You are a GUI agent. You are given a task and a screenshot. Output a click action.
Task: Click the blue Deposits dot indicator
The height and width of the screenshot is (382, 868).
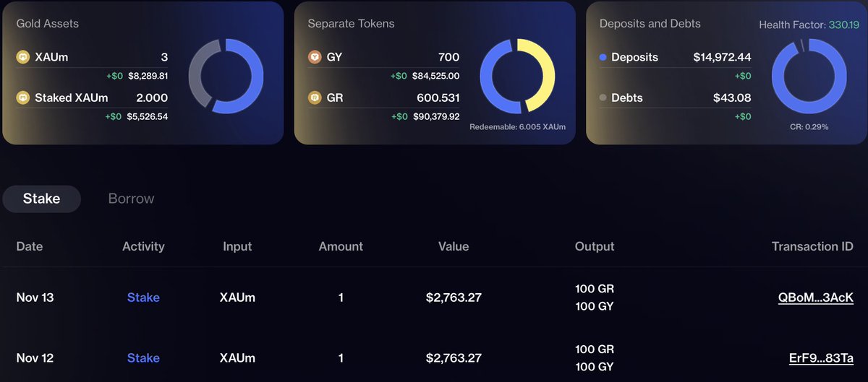point(603,57)
